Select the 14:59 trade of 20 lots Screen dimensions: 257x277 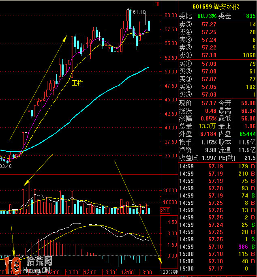[217, 232]
